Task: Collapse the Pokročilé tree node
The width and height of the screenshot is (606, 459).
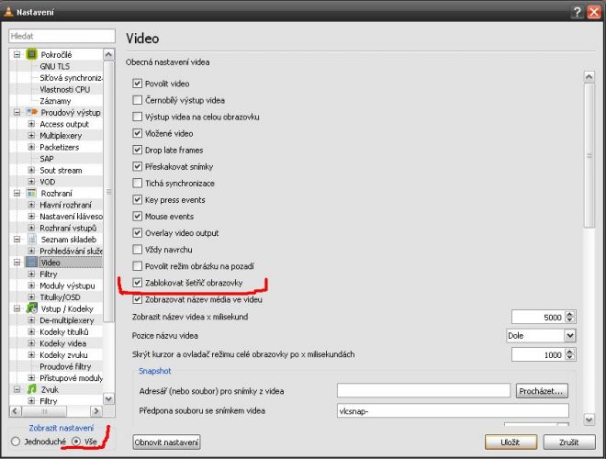Action: click(x=17, y=54)
